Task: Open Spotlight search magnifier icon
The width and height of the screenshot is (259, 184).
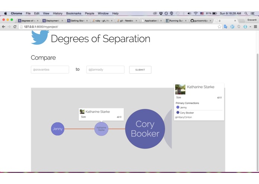Action: (x=246, y=13)
